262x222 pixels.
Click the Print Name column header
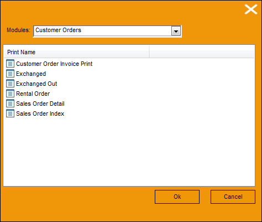(76, 52)
